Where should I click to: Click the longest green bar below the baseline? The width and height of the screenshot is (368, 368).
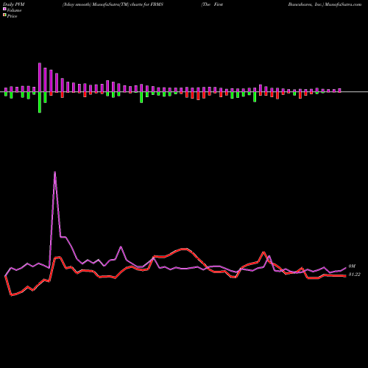coord(40,102)
